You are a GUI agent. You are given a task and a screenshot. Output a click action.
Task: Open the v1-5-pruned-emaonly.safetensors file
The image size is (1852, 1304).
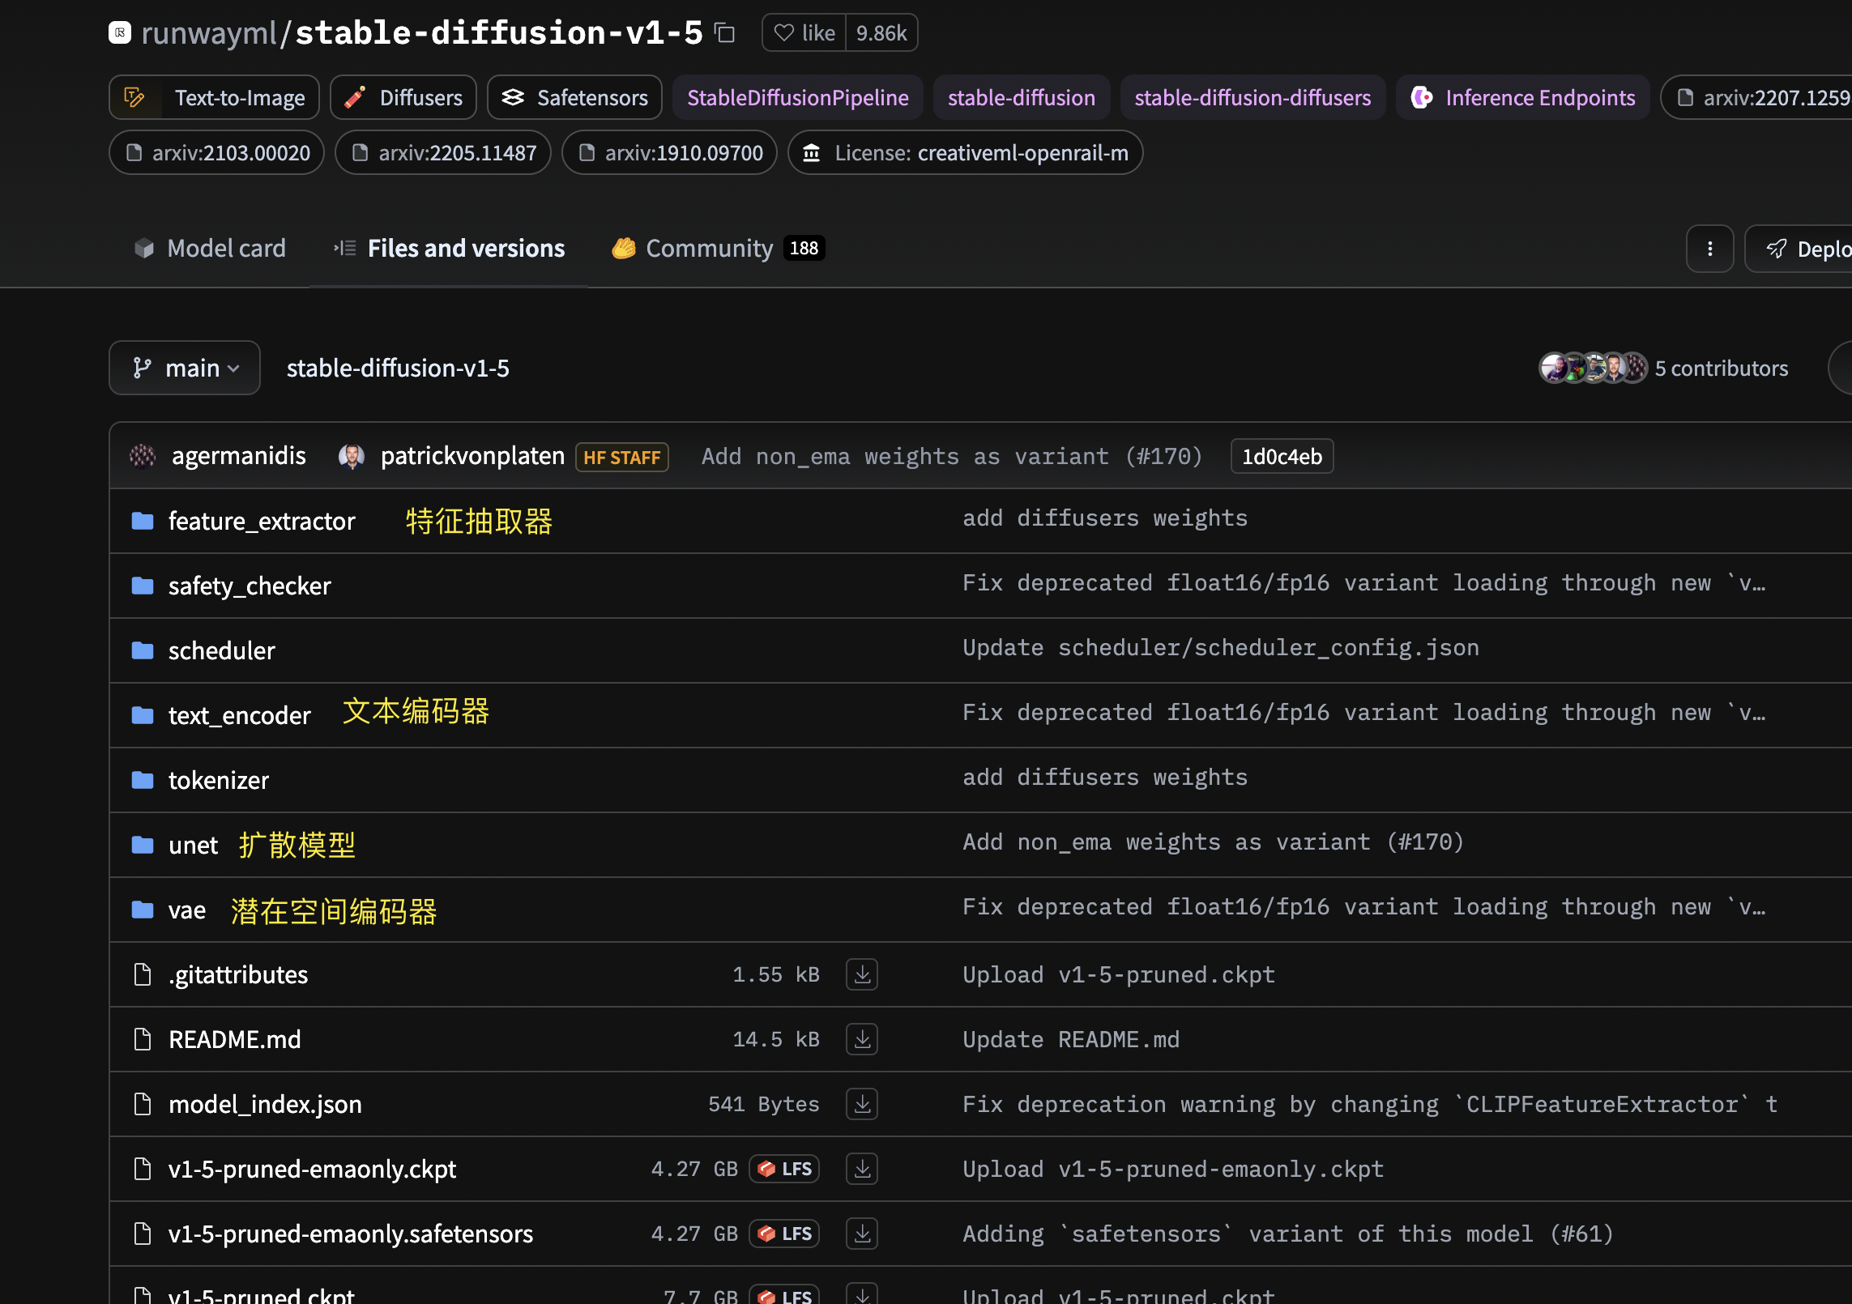coord(351,1234)
